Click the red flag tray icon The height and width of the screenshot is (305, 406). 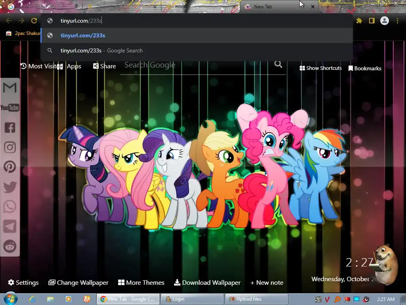click(x=347, y=299)
